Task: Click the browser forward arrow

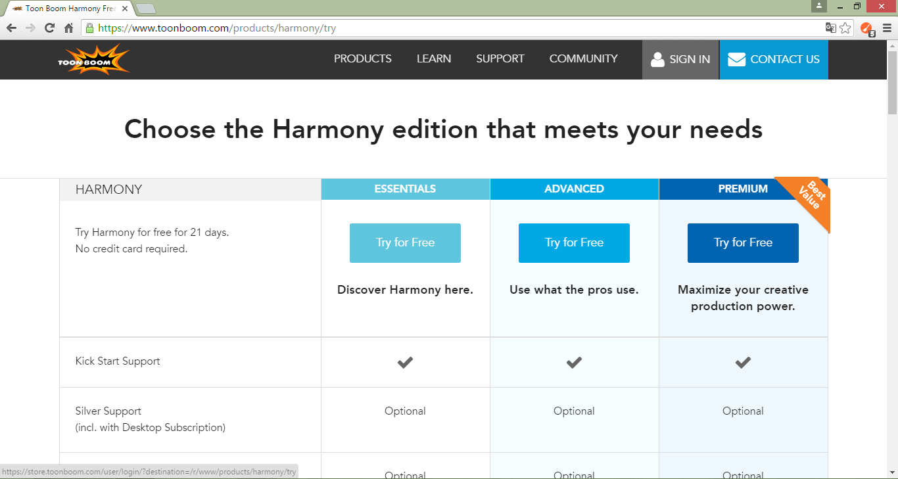Action: click(x=30, y=28)
